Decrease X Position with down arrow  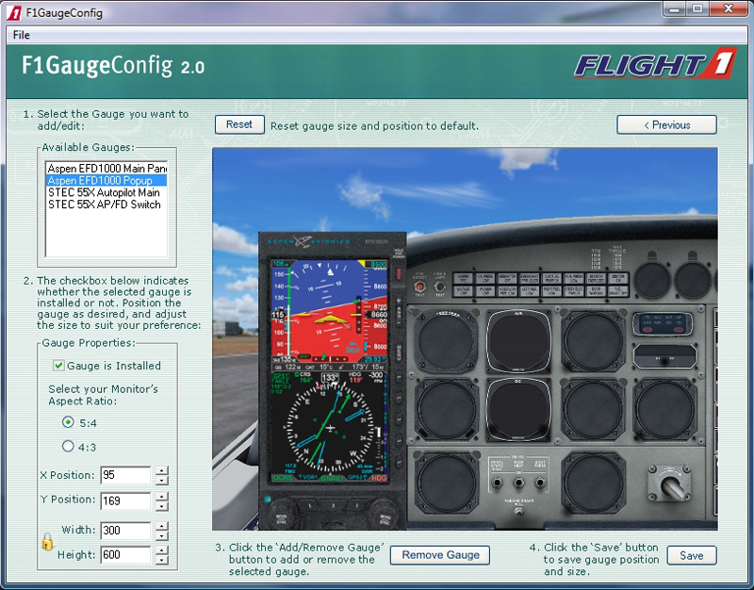click(162, 480)
